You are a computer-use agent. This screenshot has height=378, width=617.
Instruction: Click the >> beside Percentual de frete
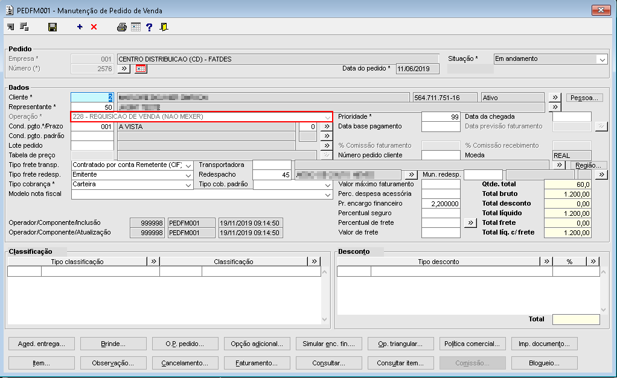coord(471,223)
